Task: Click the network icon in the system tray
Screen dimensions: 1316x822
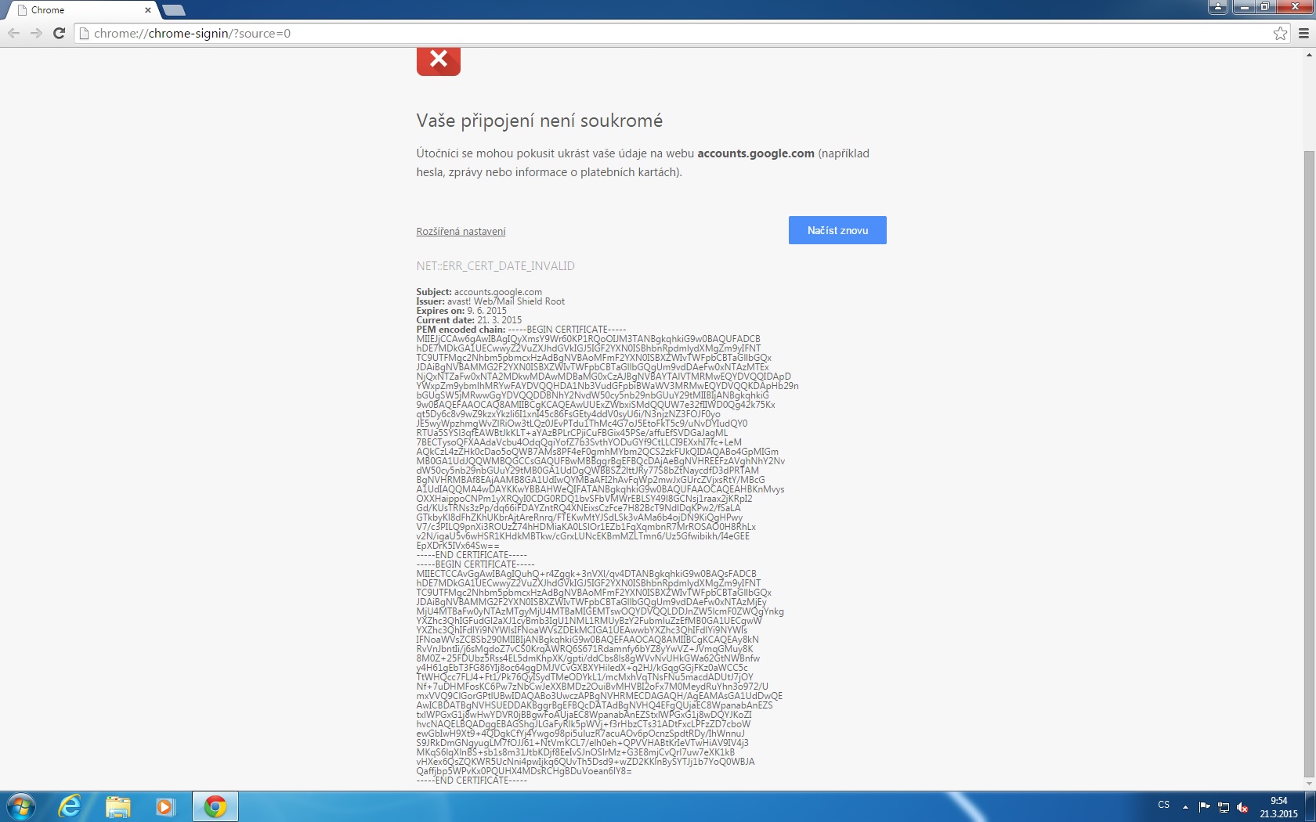Action: 1223,807
